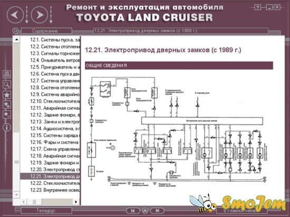Screen dimensions: 290x217
Task: Click contents scrollbar up arrow
Action: (16, 40)
